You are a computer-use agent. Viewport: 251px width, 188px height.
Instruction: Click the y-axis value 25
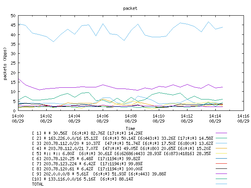coord(13,63)
